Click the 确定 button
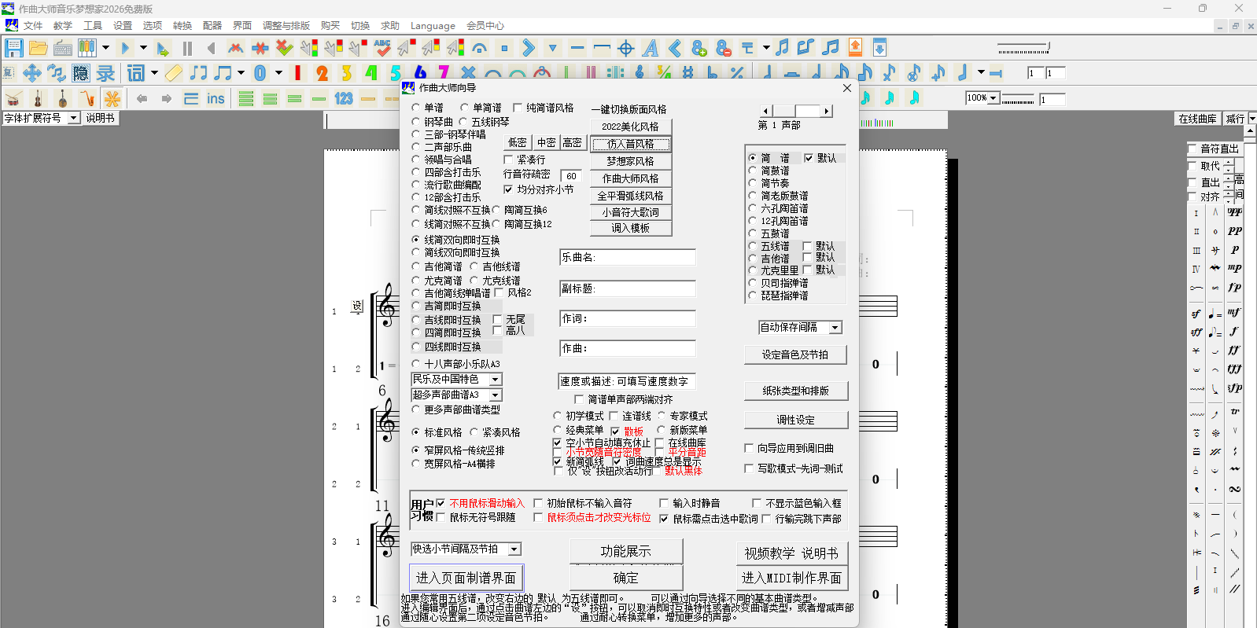Screen dimensions: 1257x628 coord(626,578)
